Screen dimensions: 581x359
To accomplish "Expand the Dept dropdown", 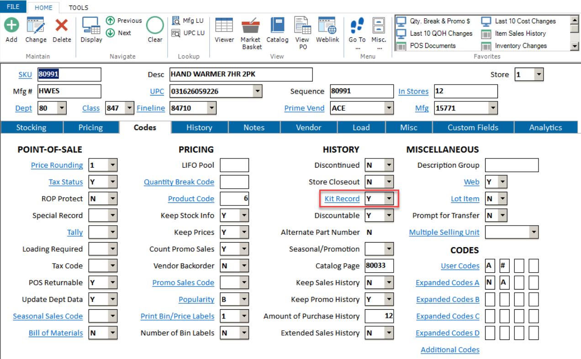I will click(x=62, y=108).
